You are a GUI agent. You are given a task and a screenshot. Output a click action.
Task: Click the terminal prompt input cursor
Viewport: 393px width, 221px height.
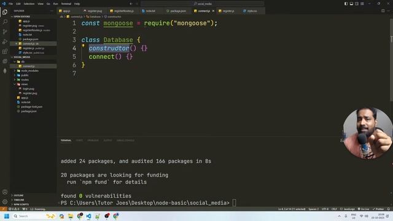(x=234, y=203)
